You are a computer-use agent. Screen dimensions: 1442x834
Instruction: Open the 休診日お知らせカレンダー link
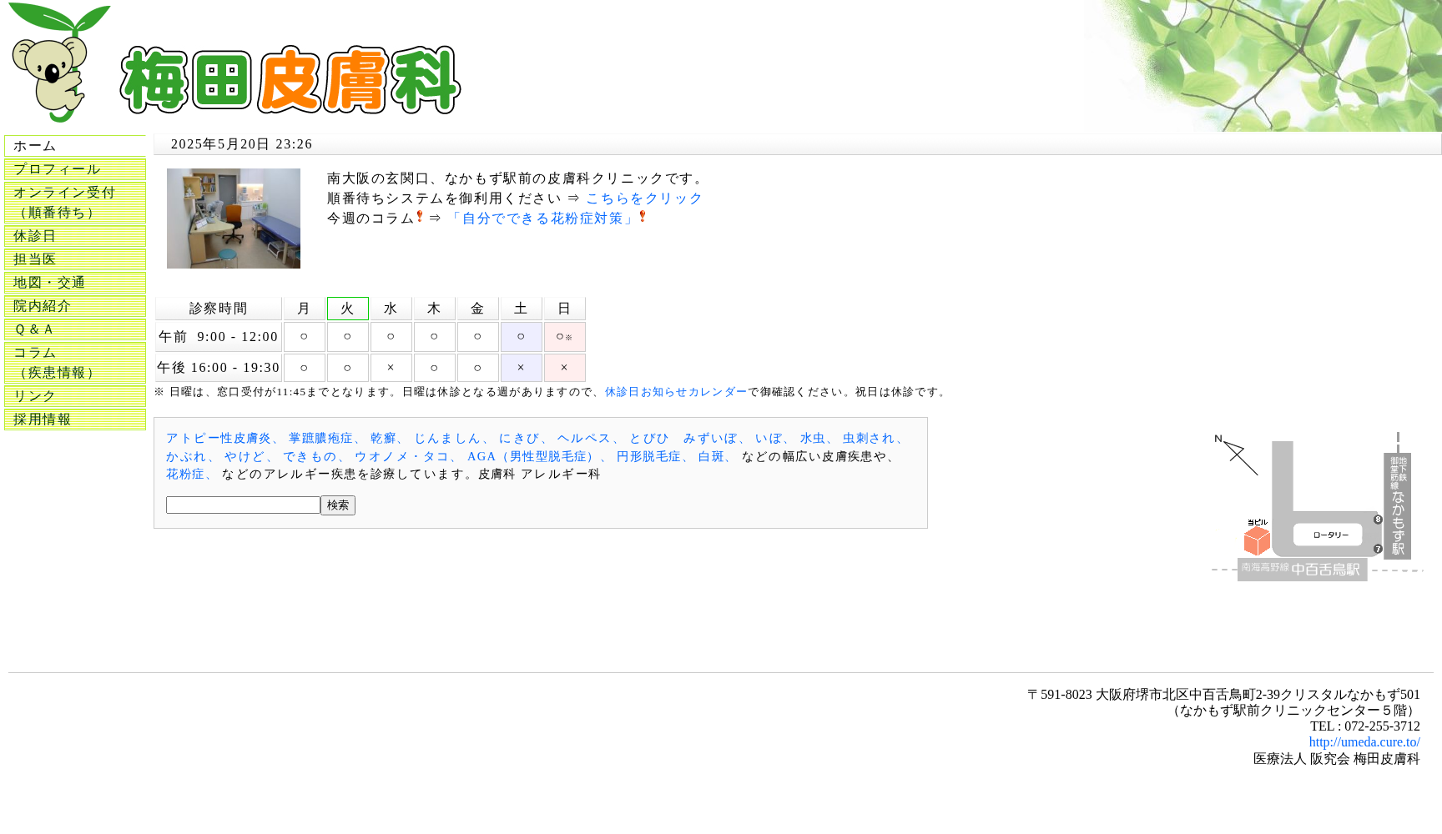(x=676, y=392)
